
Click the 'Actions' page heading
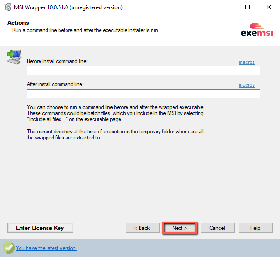[x=18, y=23]
